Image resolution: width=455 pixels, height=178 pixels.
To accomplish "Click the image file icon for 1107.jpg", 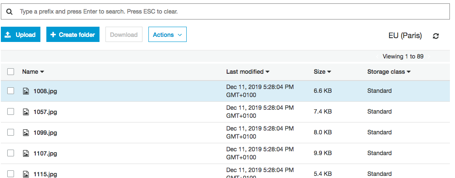I will point(26,153).
